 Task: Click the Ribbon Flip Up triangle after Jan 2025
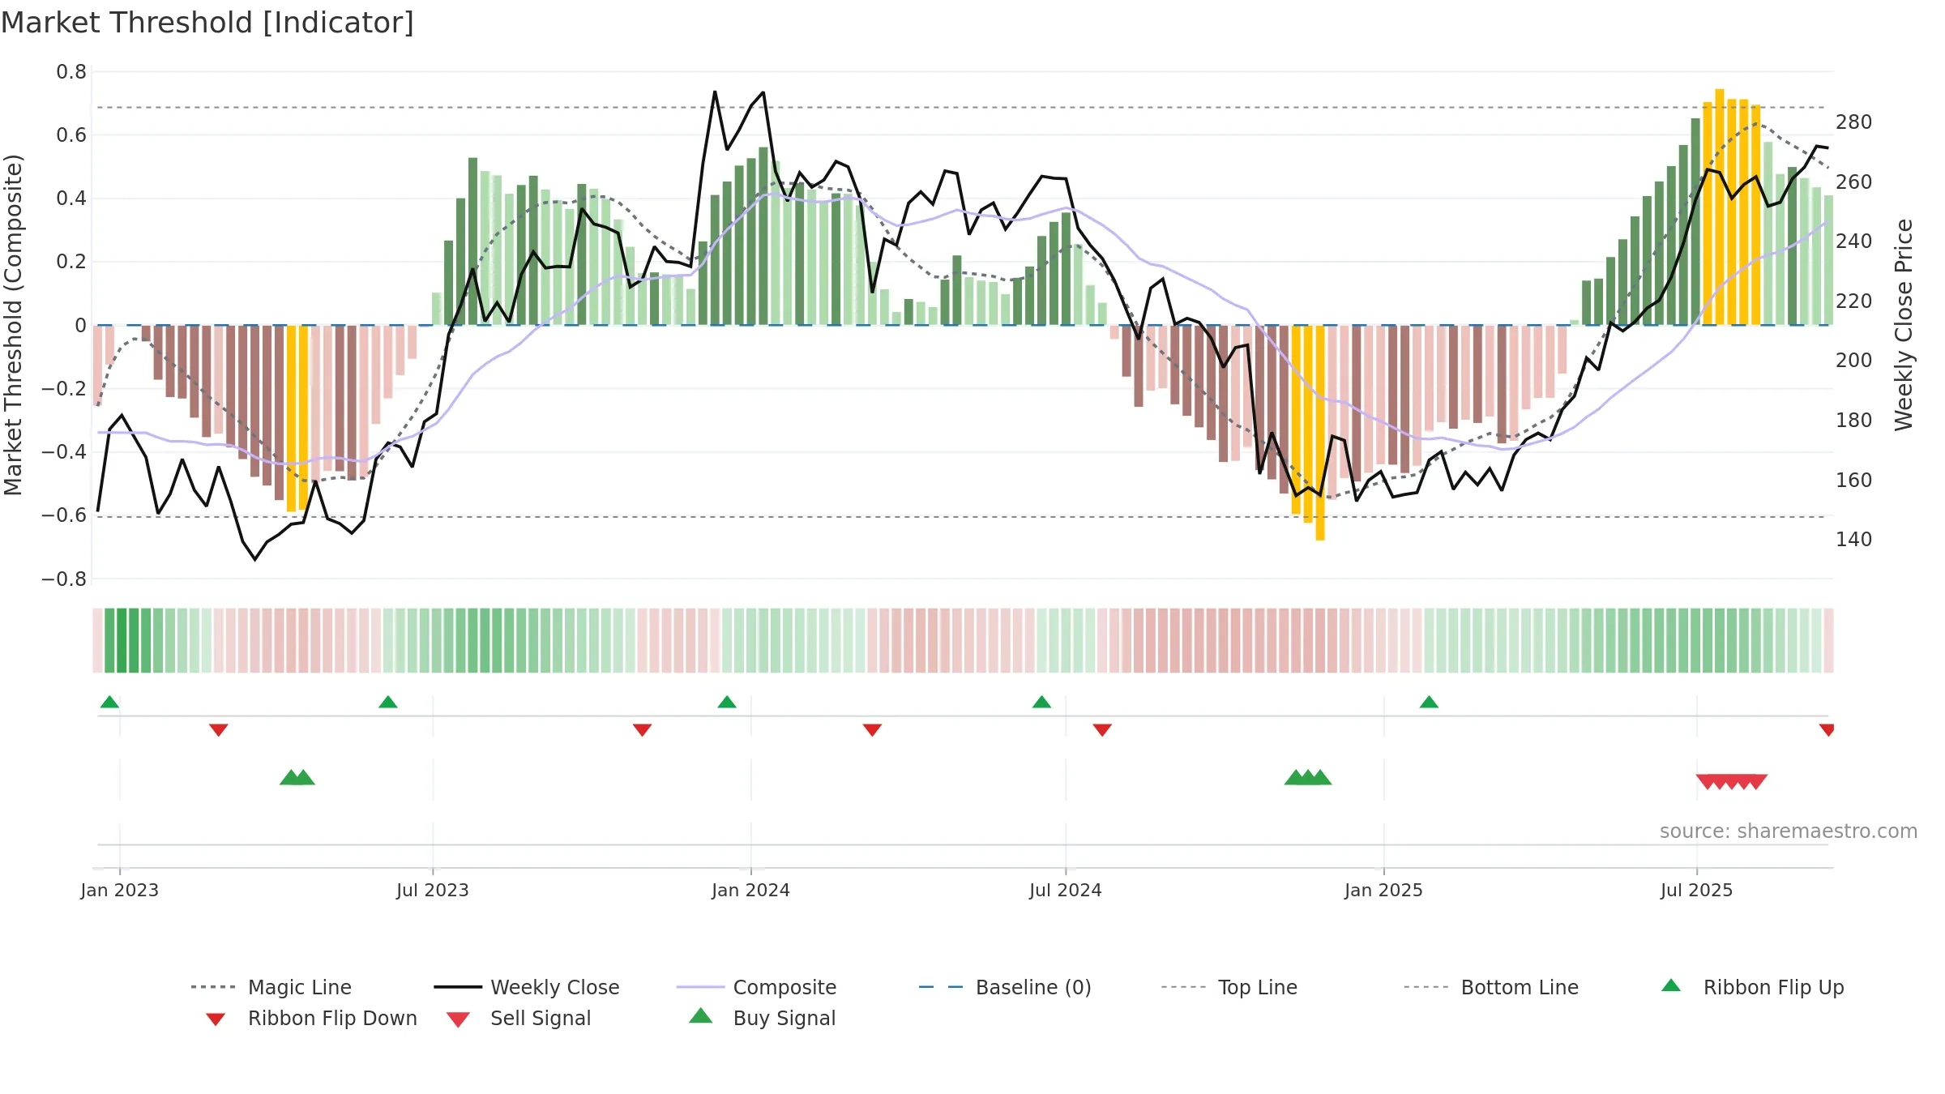[1429, 702]
